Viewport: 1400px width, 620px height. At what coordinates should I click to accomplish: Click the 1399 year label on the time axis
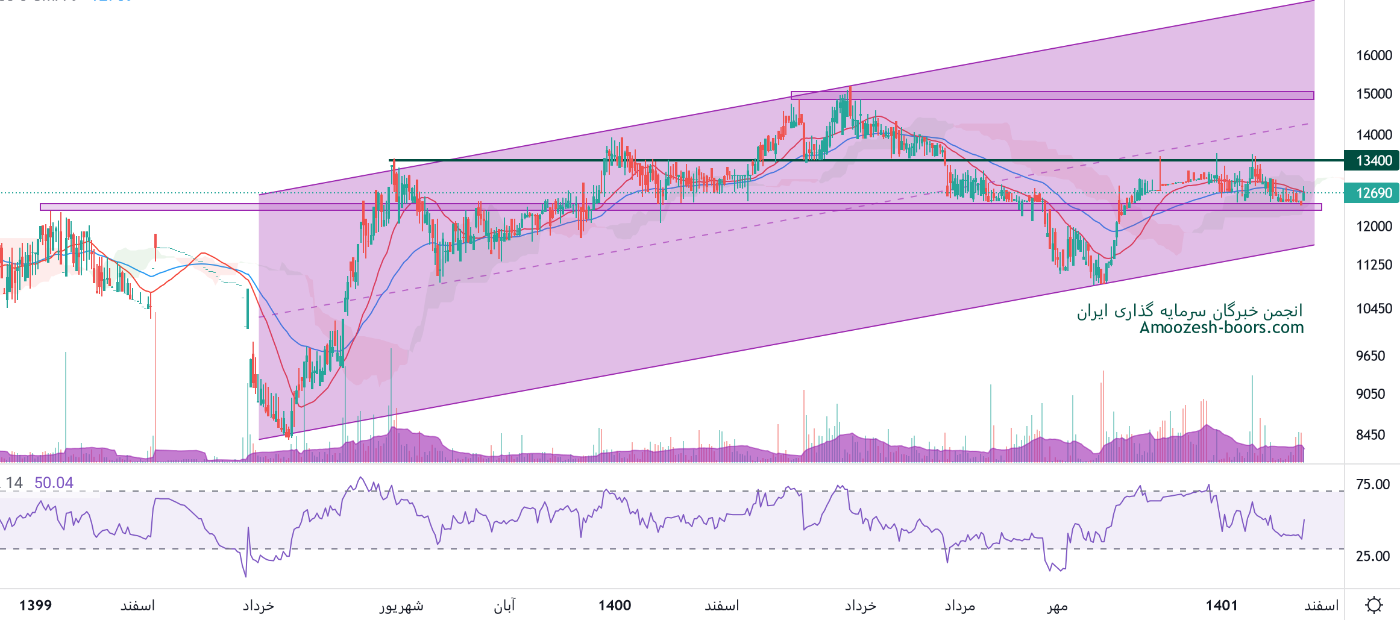[36, 605]
